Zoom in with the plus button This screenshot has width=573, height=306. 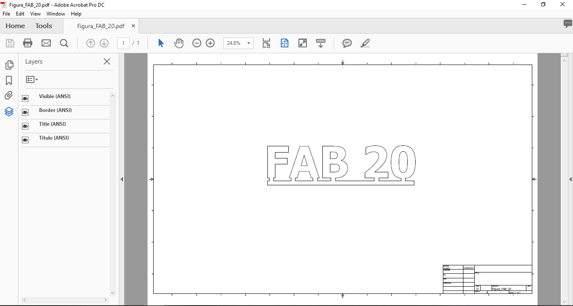[210, 43]
